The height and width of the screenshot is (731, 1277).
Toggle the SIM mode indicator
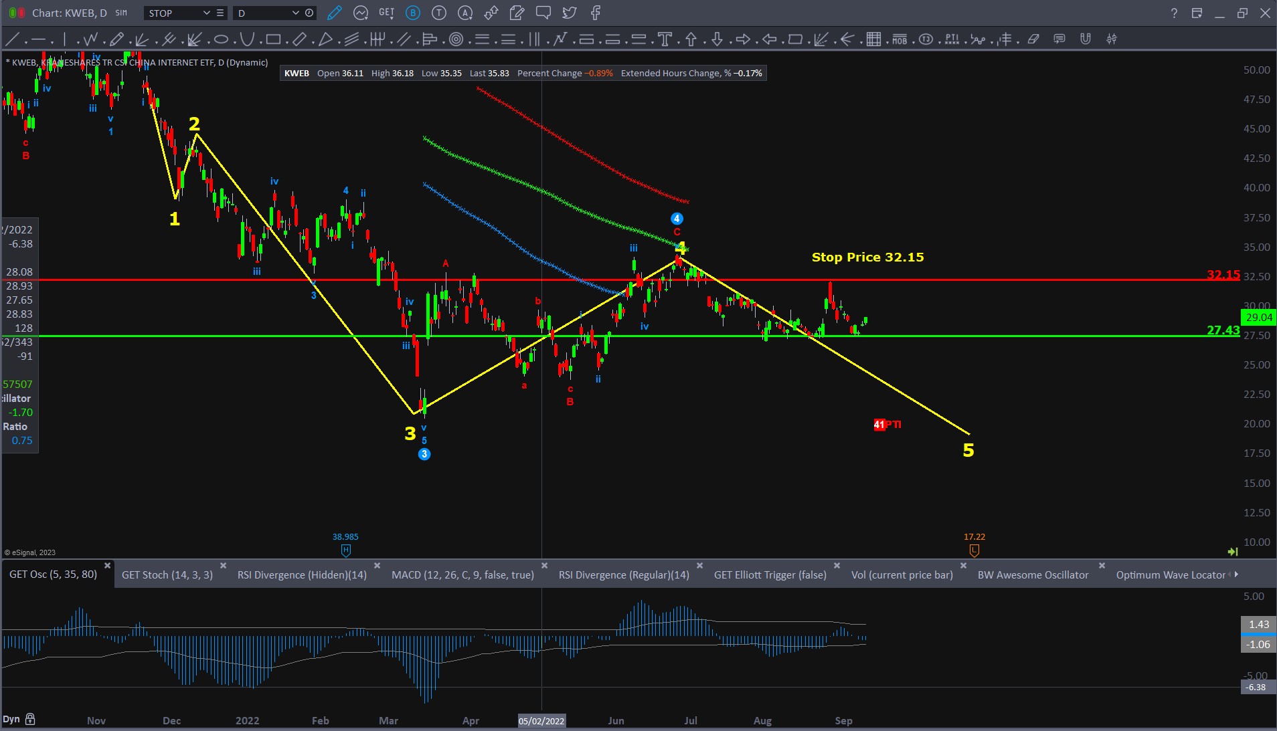point(121,13)
